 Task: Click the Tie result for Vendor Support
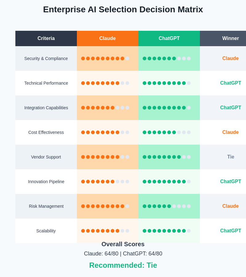pyautogui.click(x=231, y=157)
